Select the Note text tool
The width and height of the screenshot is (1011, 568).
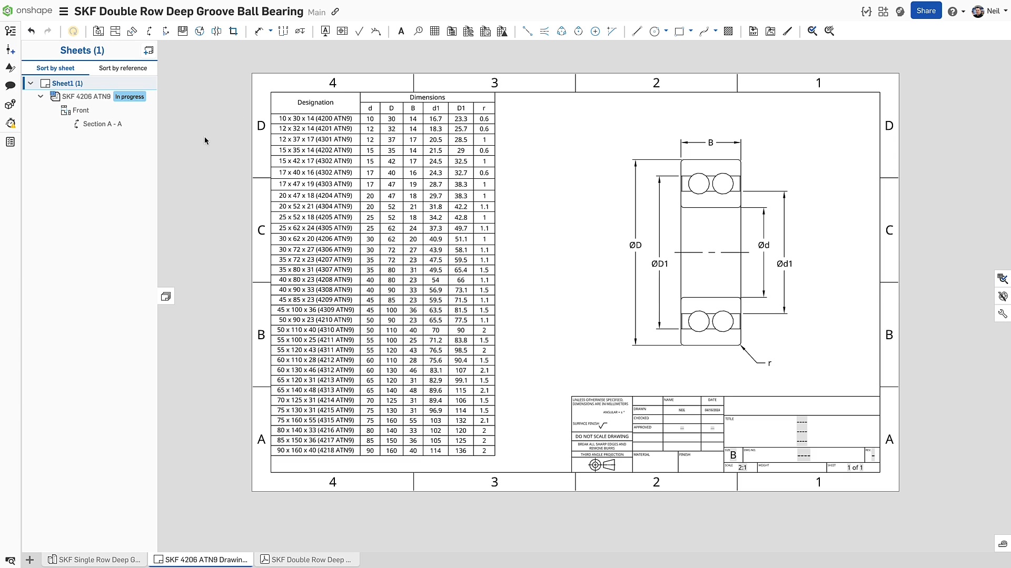(401, 31)
